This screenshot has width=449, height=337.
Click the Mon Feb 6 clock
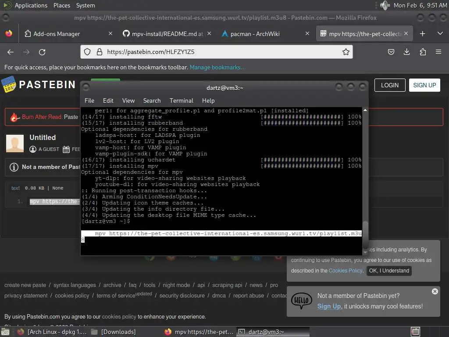click(x=420, y=5)
